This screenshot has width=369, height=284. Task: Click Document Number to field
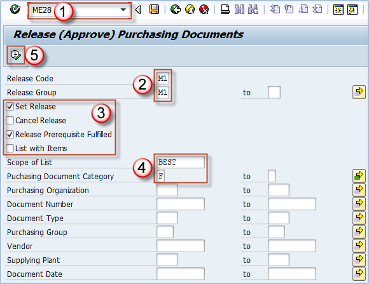[x=292, y=204]
